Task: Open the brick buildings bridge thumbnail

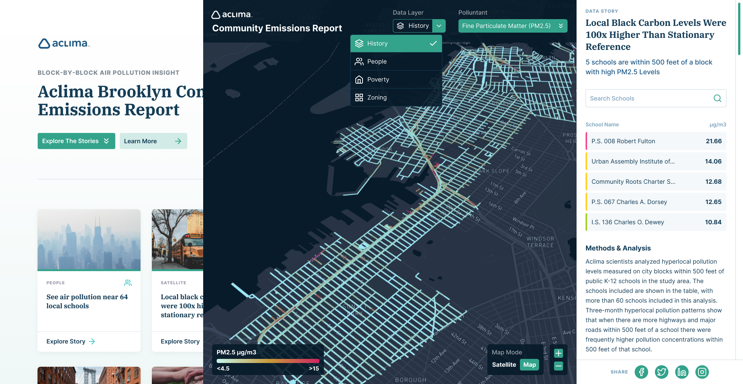Action: point(89,375)
